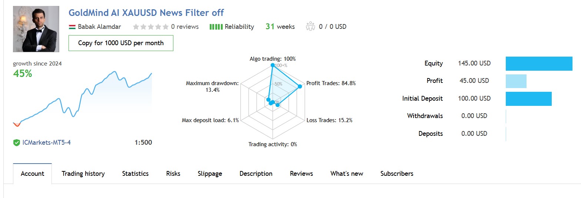581x198 pixels.
Task: Open Babak Alamdar's author profile
Action: (99, 27)
